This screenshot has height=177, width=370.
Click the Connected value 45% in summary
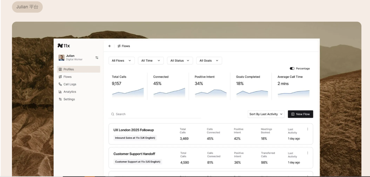157,84
